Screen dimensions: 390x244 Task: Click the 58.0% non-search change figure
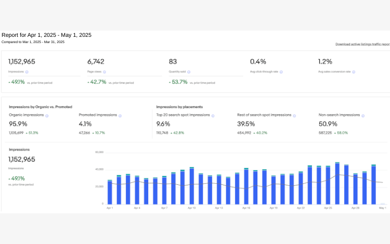342,133
